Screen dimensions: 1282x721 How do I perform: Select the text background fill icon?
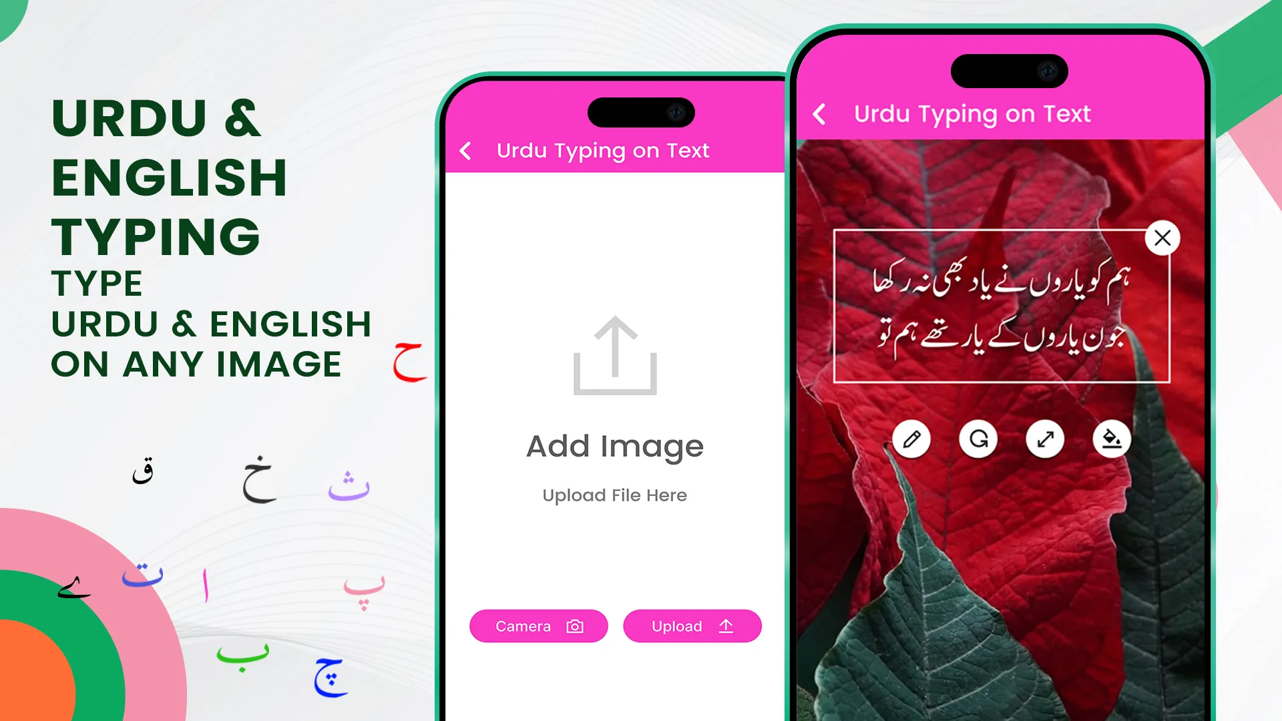(1108, 439)
